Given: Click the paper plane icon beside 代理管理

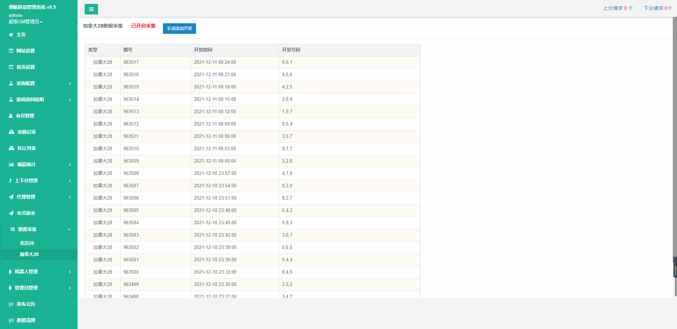Looking at the screenshot, I should pos(11,197).
